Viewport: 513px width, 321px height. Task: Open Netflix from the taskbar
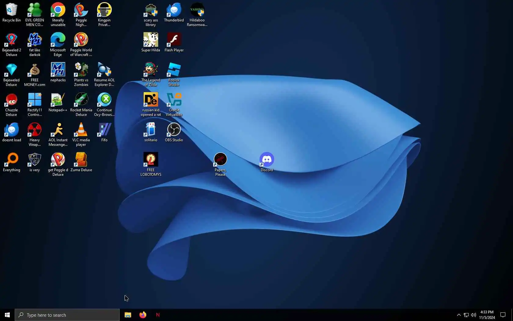(158, 315)
